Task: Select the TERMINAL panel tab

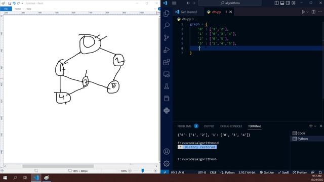Action: pyautogui.click(x=255, y=126)
